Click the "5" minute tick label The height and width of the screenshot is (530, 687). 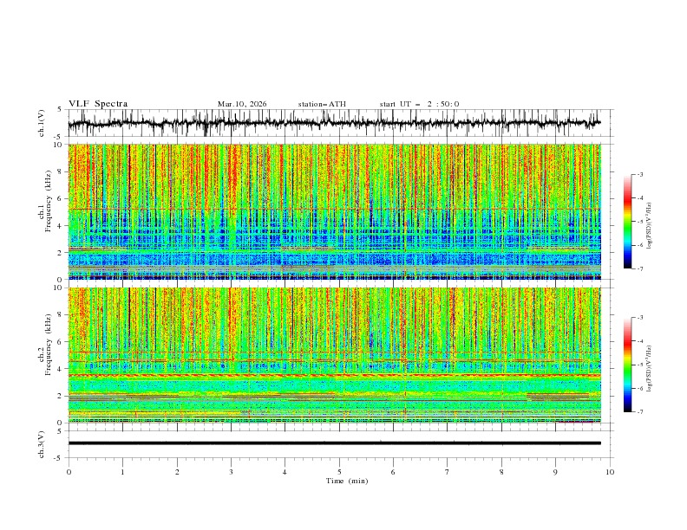pos(339,472)
